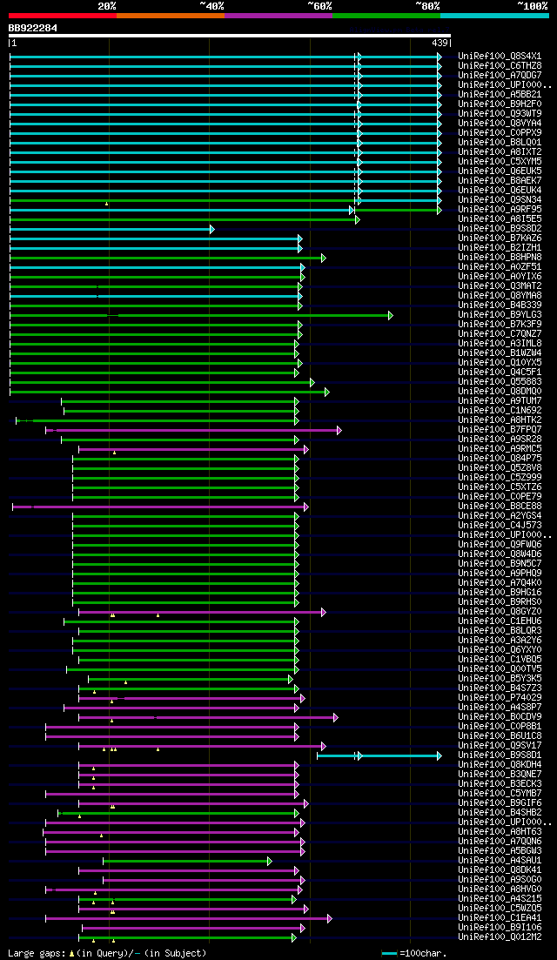Select the UniRef100_A8HTK2 label
Screen dimensions: 557x960
tap(500, 420)
